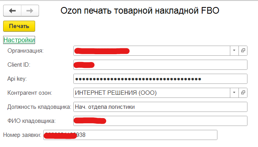
Task: Expand the Организация dropdown list
Action: click(234, 51)
